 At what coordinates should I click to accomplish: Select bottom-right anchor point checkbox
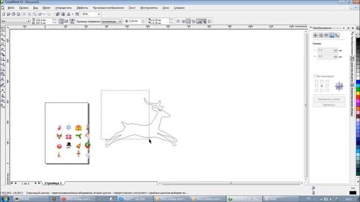point(327,90)
